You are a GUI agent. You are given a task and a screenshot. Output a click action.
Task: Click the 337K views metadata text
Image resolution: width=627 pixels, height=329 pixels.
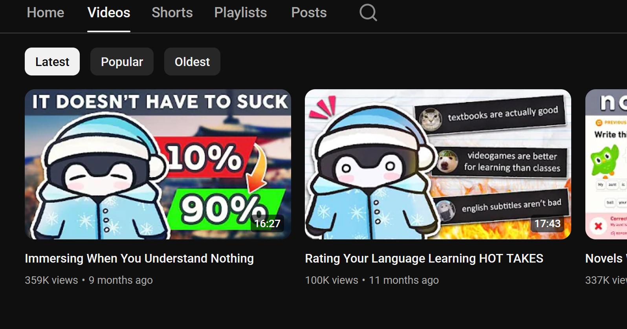(606, 280)
